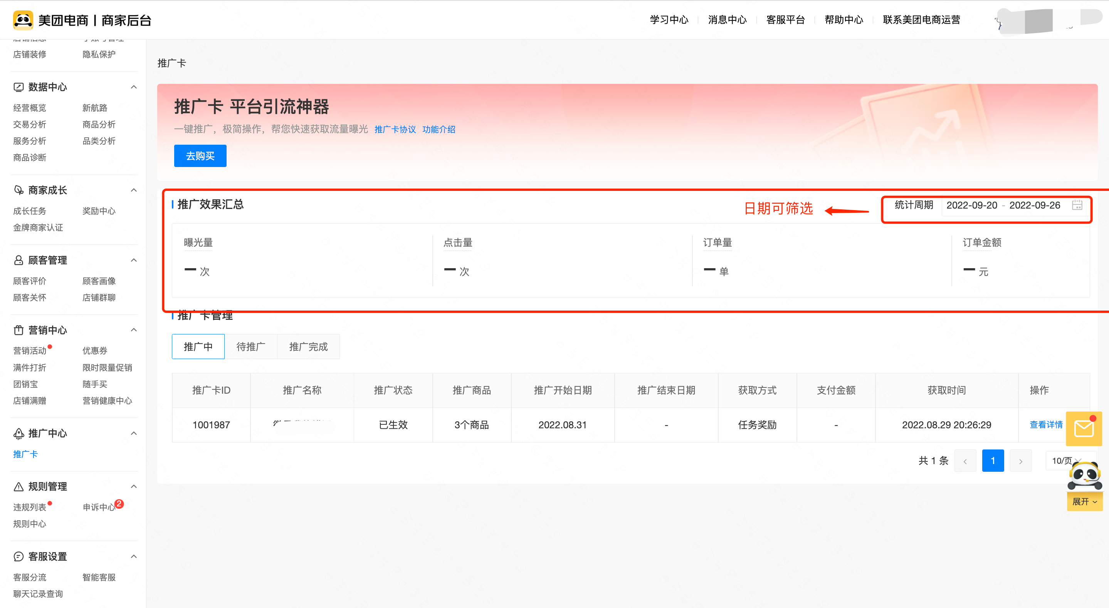
Task: Open 学习中心 in top navigation
Action: coord(669,20)
